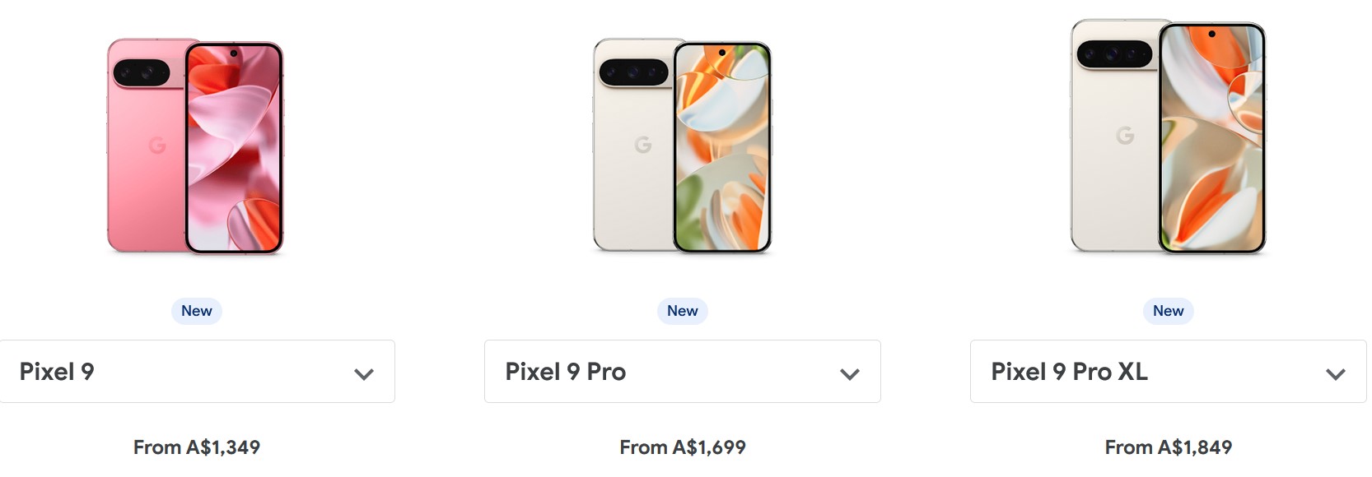
Task: Click the Pixel 9 Pro XL model name text
Action: [1069, 372]
